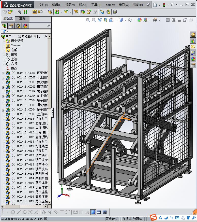Image resolution: width=197 pixels, height=222 pixels.
Task: Open the Toolbox menu
Action: (x=109, y=5)
